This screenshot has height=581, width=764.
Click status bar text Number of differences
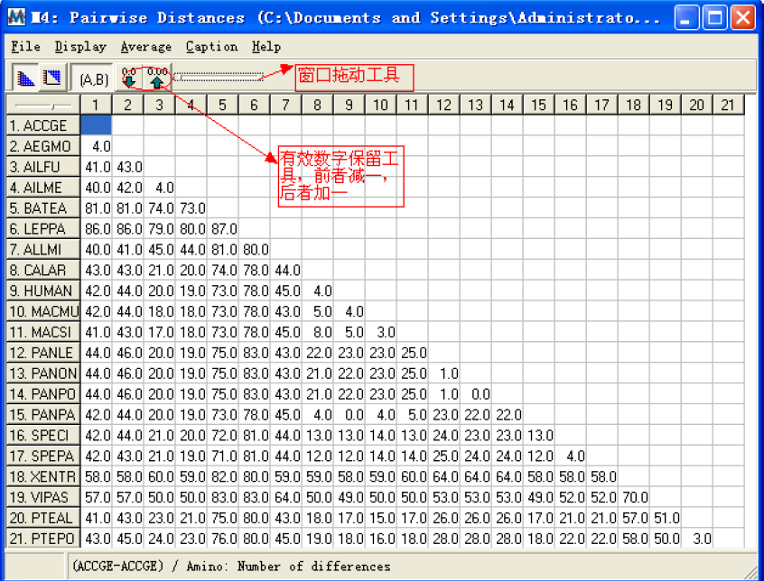click(x=313, y=567)
